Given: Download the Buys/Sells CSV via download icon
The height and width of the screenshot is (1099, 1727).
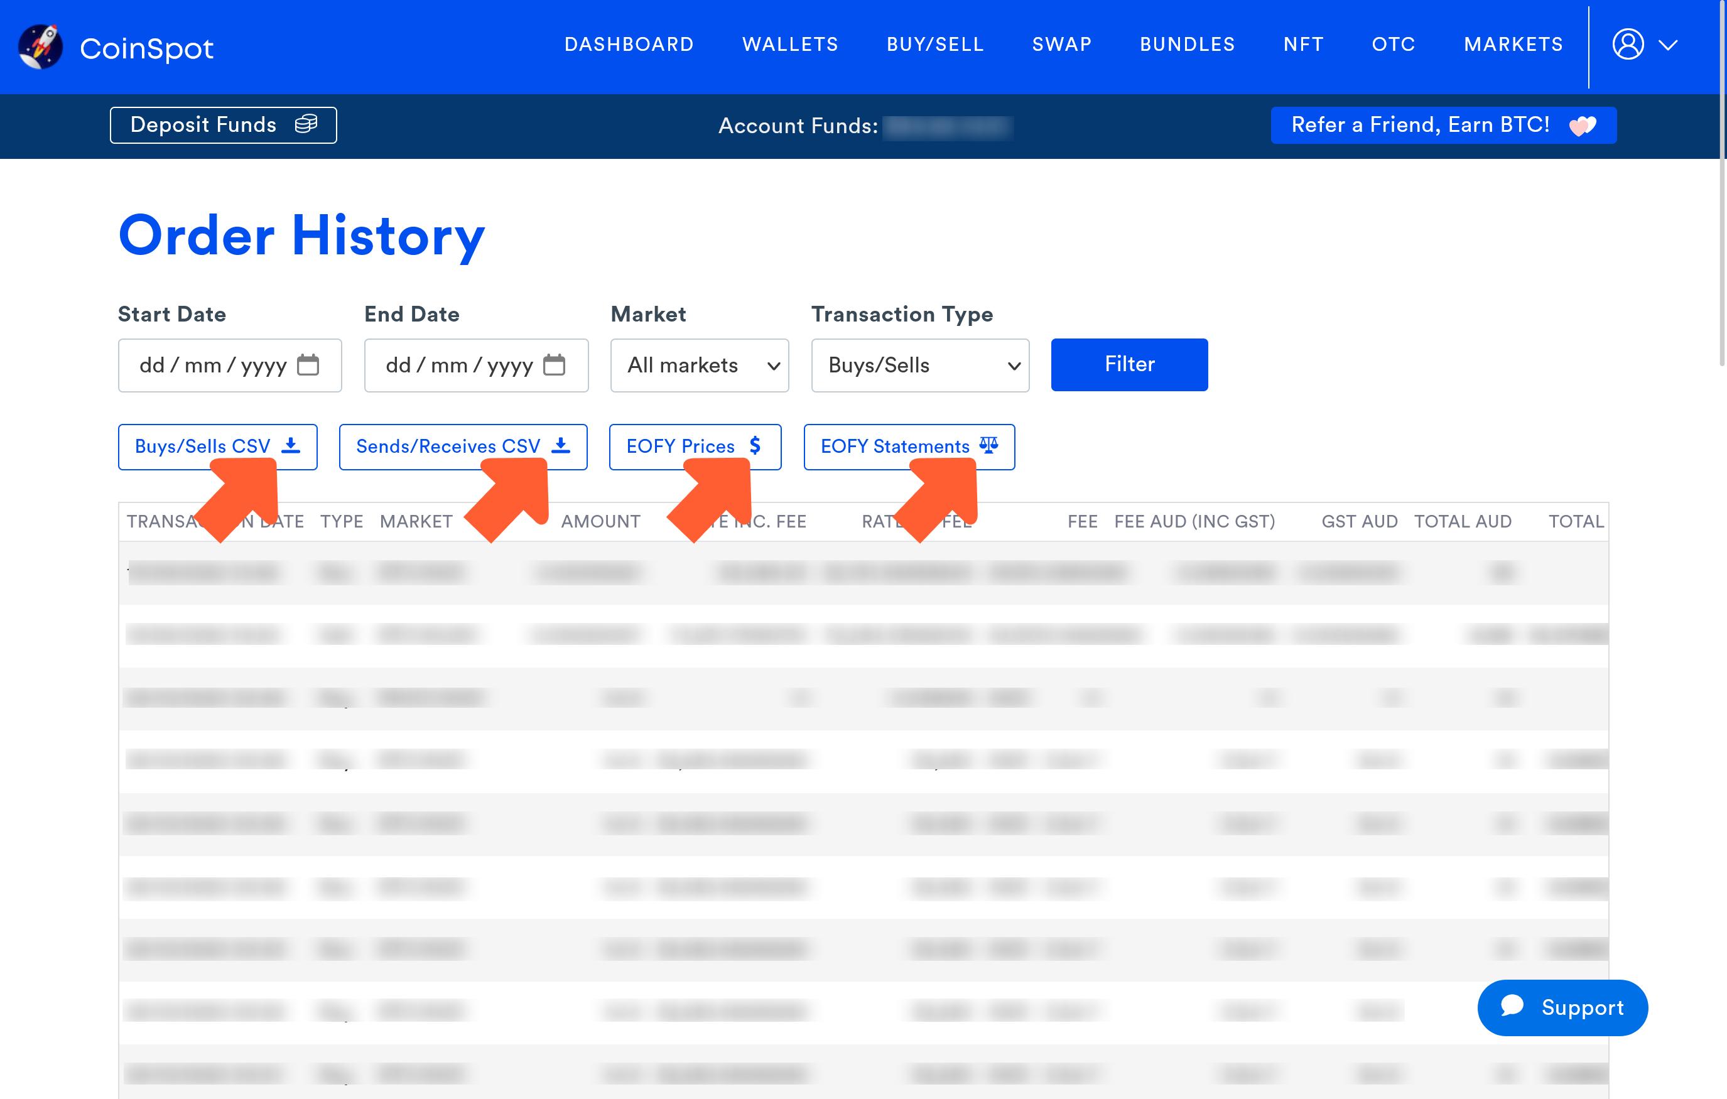Looking at the screenshot, I should (x=291, y=445).
